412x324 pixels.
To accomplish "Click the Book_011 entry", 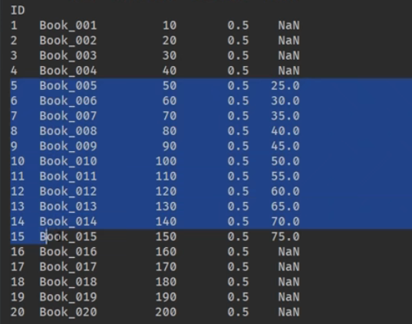I will [x=68, y=176].
